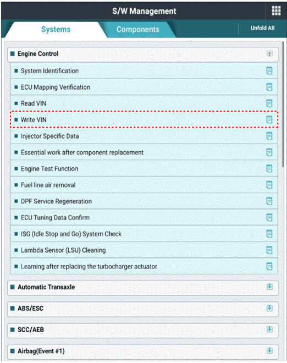Expand the Automatic Transaxle section

[x=269, y=287]
